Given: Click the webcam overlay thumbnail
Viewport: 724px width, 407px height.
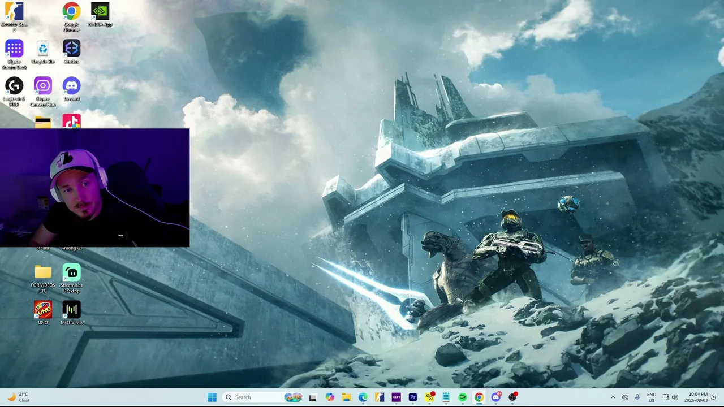Looking at the screenshot, I should 94,188.
